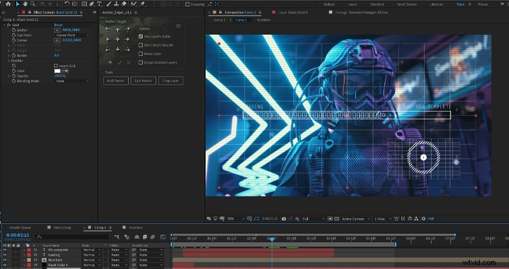This screenshot has height=269, width=509.
Task: Click the white Grid Color swatch
Action: click(57, 71)
